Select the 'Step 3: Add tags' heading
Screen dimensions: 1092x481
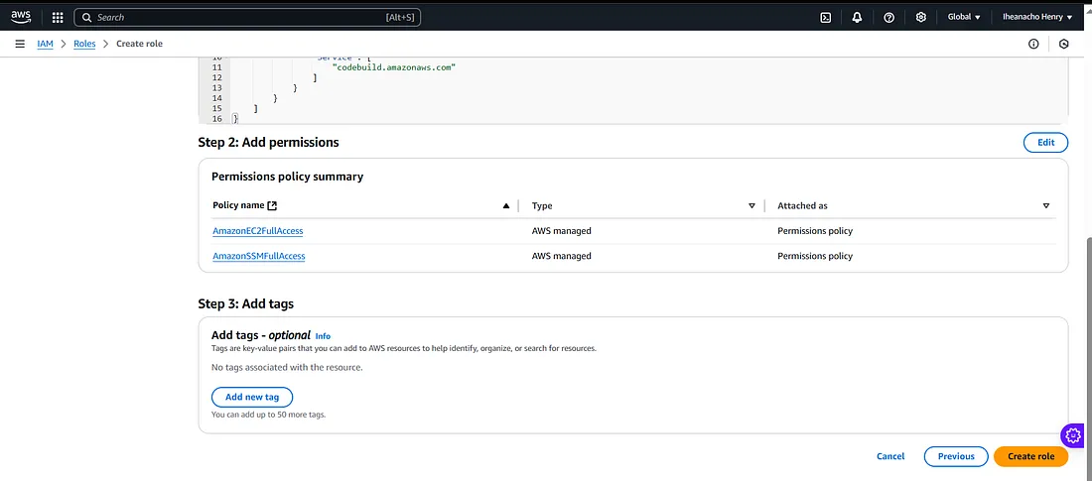coord(246,304)
